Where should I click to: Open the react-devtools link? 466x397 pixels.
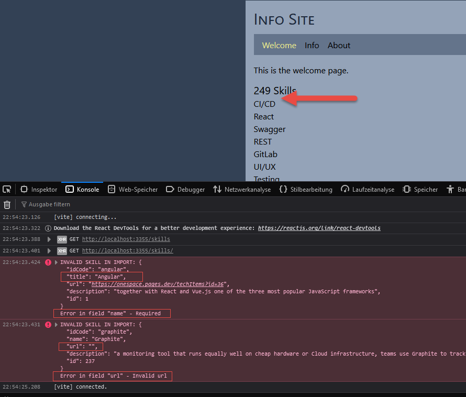click(x=319, y=228)
